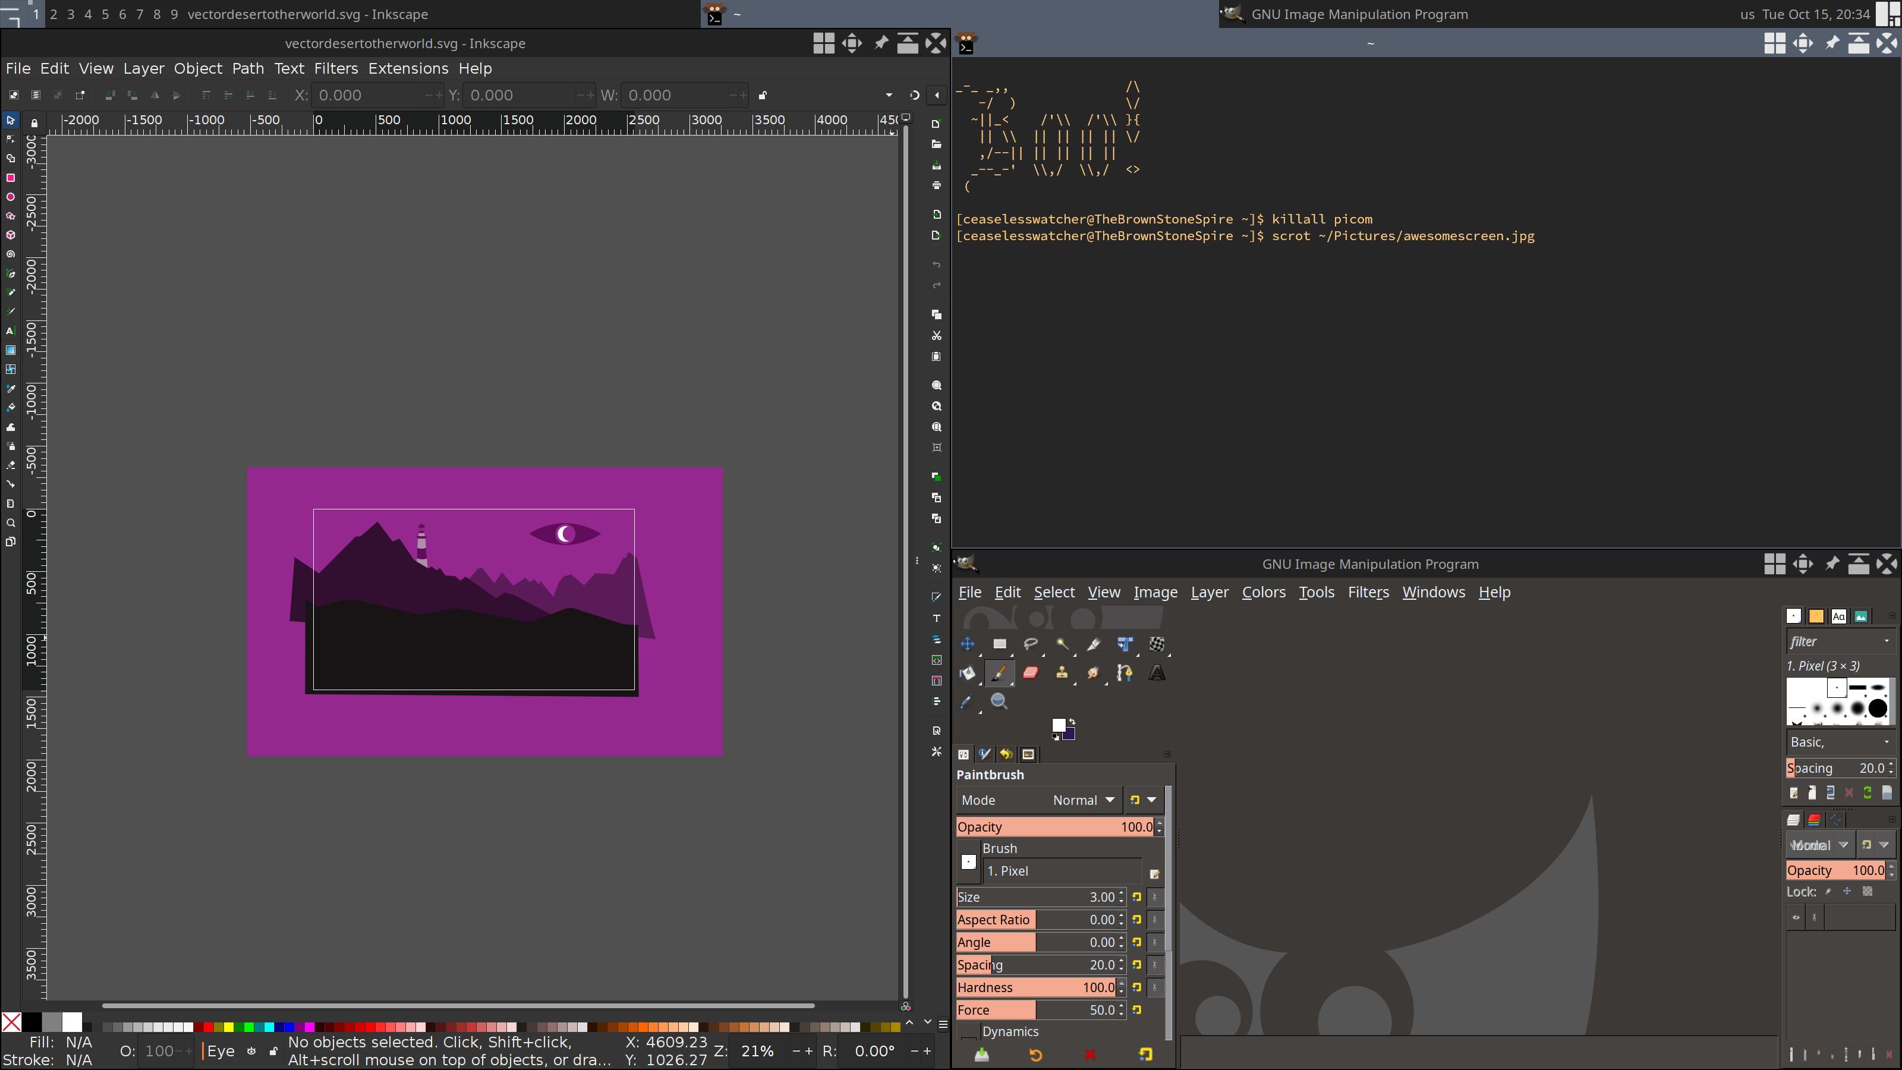Screen dimensions: 1902x1070
Task: Open Inkscape Path menu
Action: click(247, 68)
